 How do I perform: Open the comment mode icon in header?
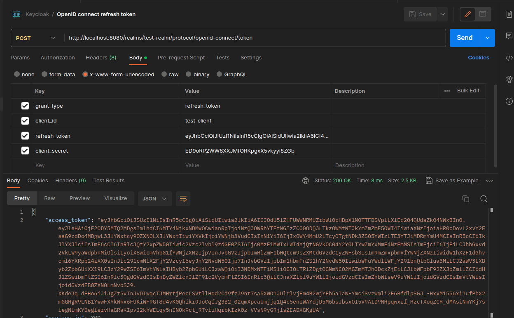483,14
